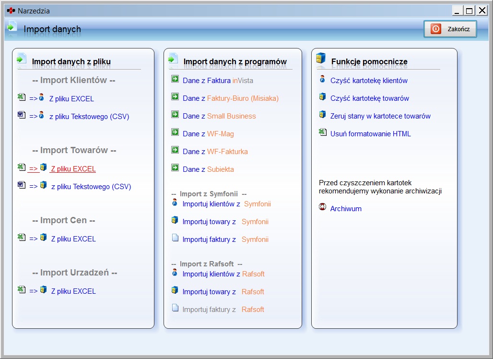Open Import Cen Z pliku EXCEL link

tap(73, 239)
